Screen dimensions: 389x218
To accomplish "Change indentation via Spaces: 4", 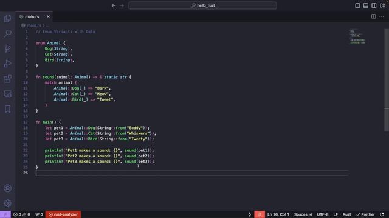I will click(303, 214).
